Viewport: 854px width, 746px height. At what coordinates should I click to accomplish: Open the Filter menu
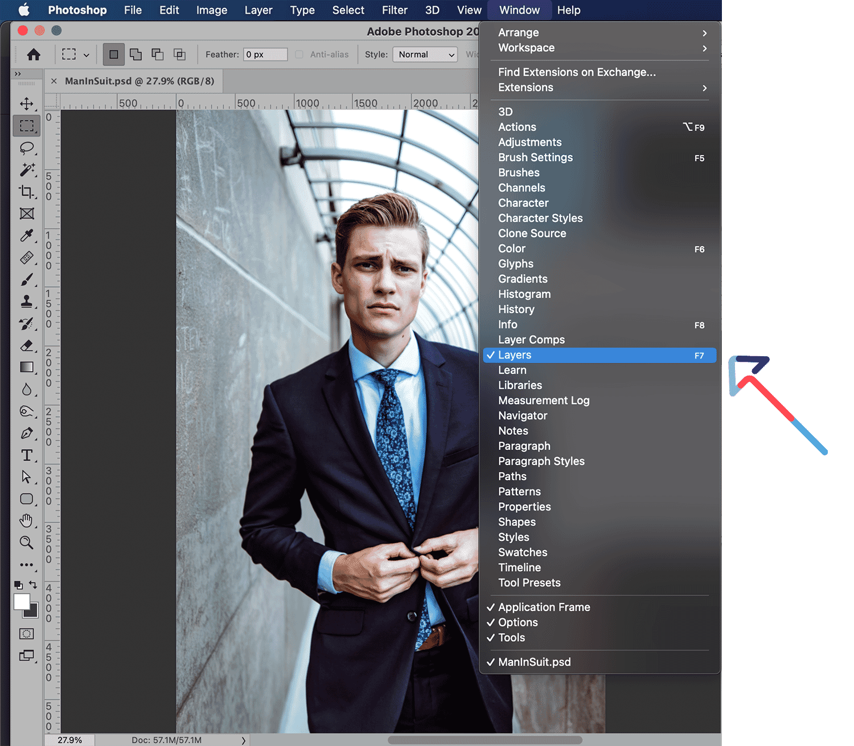tap(395, 10)
